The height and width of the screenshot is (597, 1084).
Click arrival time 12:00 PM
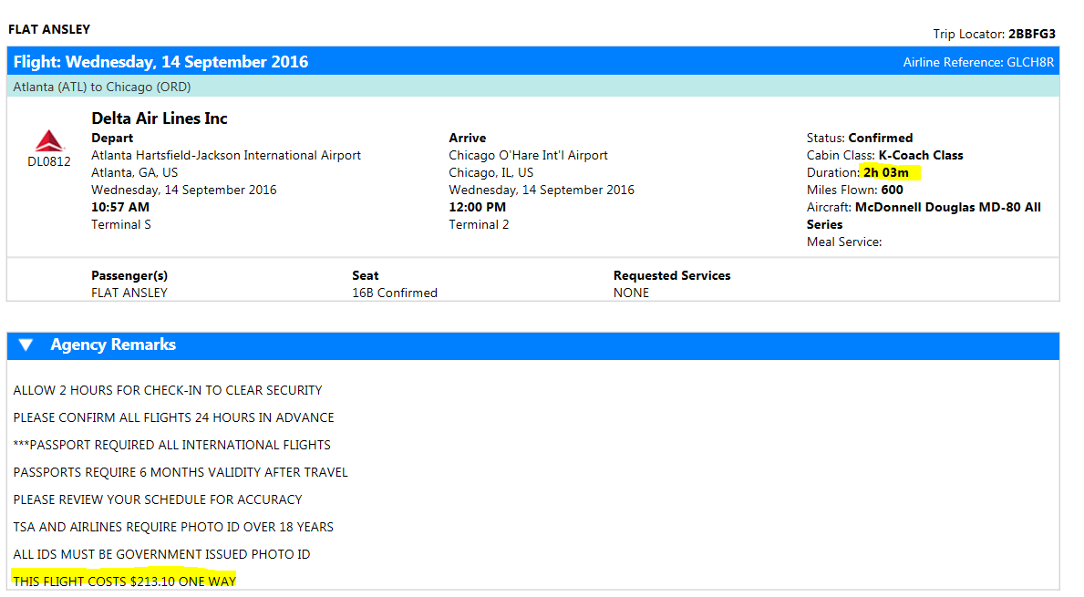point(477,208)
